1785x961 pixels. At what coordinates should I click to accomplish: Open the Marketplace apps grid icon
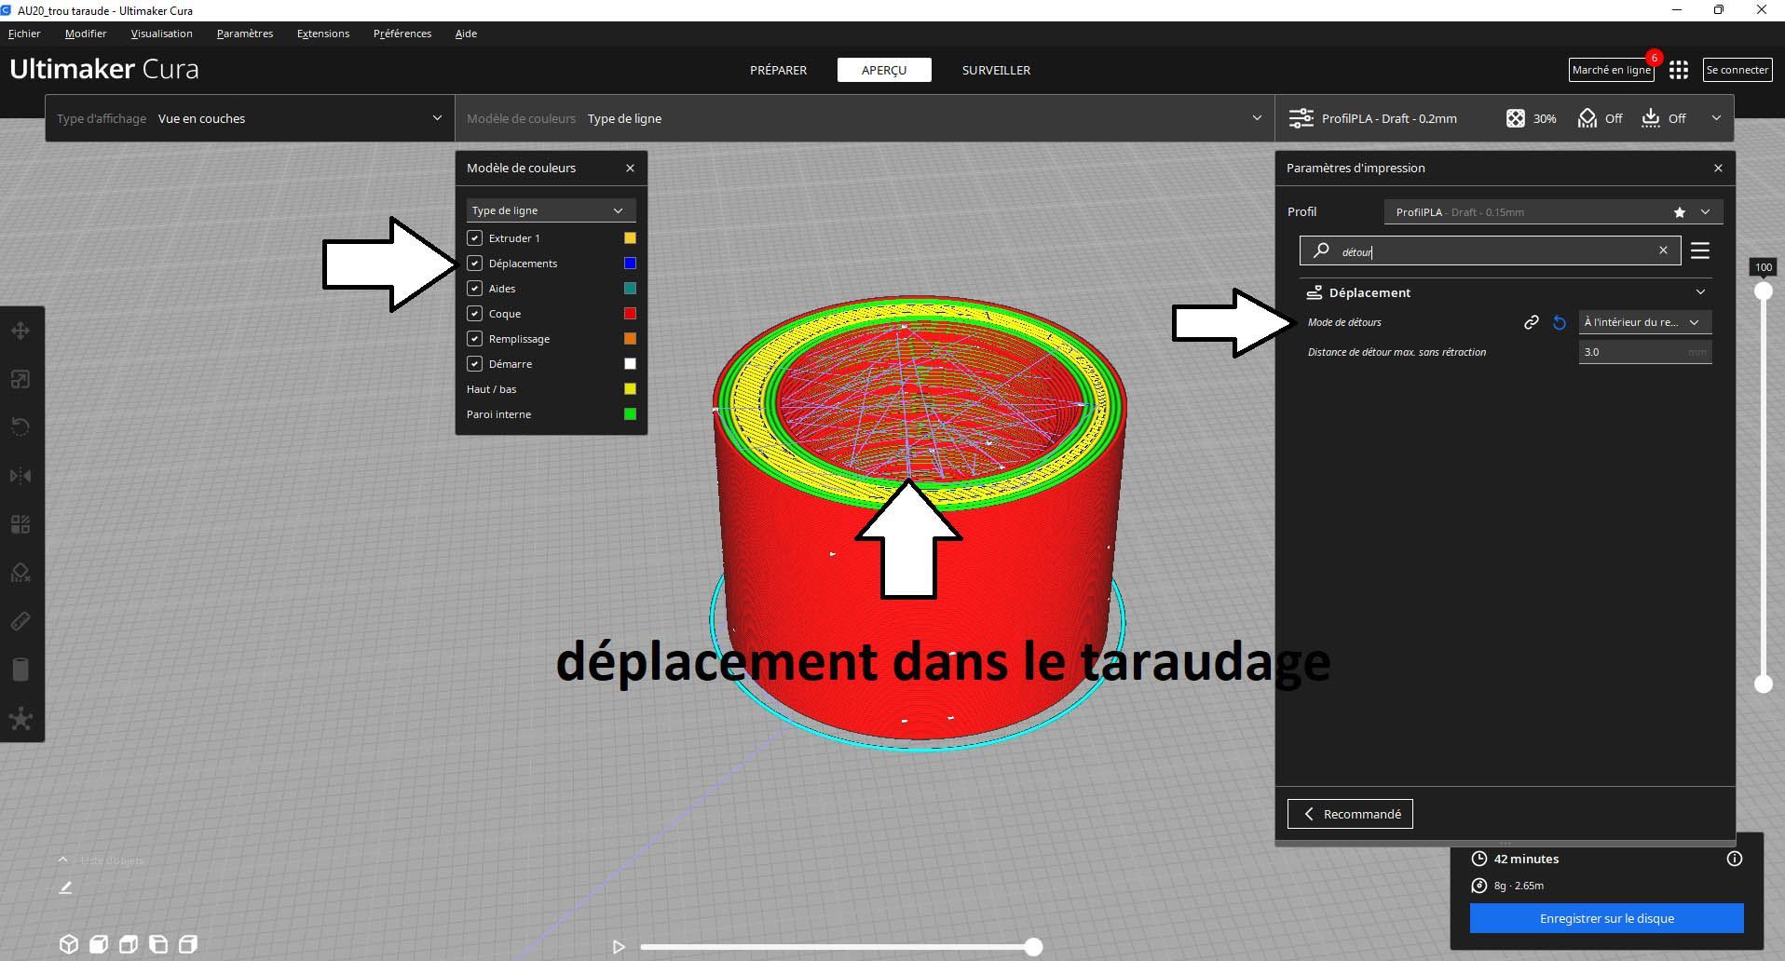click(x=1679, y=70)
